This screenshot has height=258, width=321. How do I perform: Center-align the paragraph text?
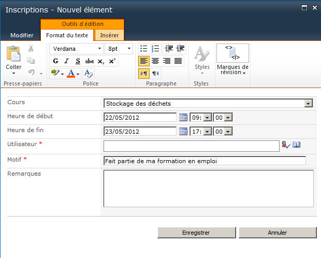[x=155, y=61]
